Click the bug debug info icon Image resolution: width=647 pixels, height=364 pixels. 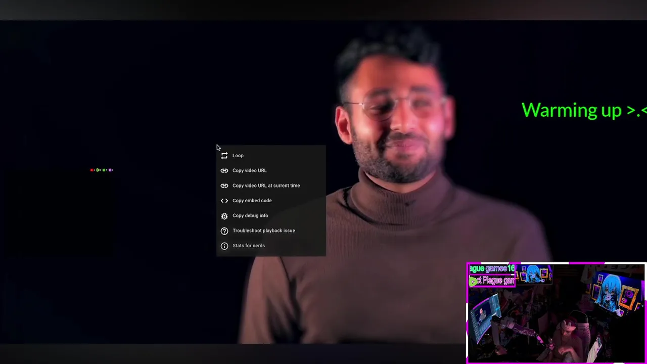coord(224,216)
